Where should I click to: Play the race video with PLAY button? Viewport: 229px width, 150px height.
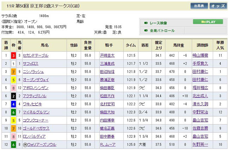(208, 22)
